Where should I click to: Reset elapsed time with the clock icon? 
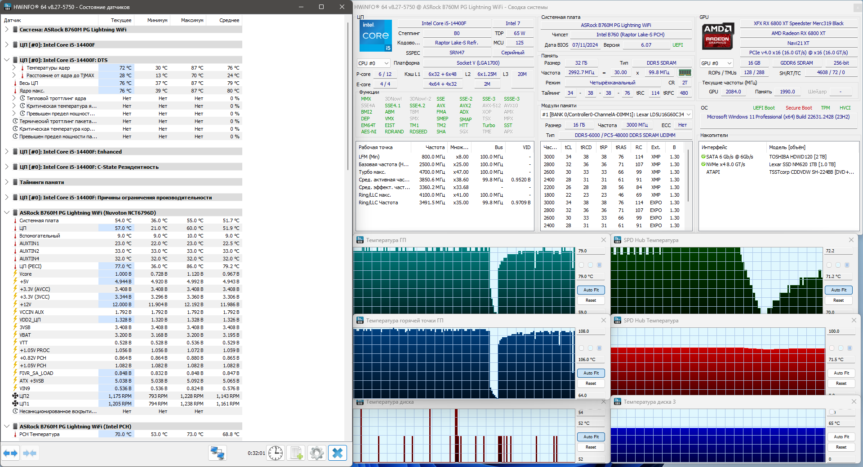point(276,453)
